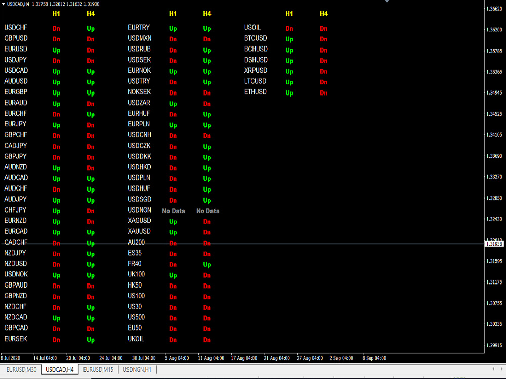Click the USDNOK symbol label
Image resolution: width=506 pixels, height=379 pixels.
point(16,274)
